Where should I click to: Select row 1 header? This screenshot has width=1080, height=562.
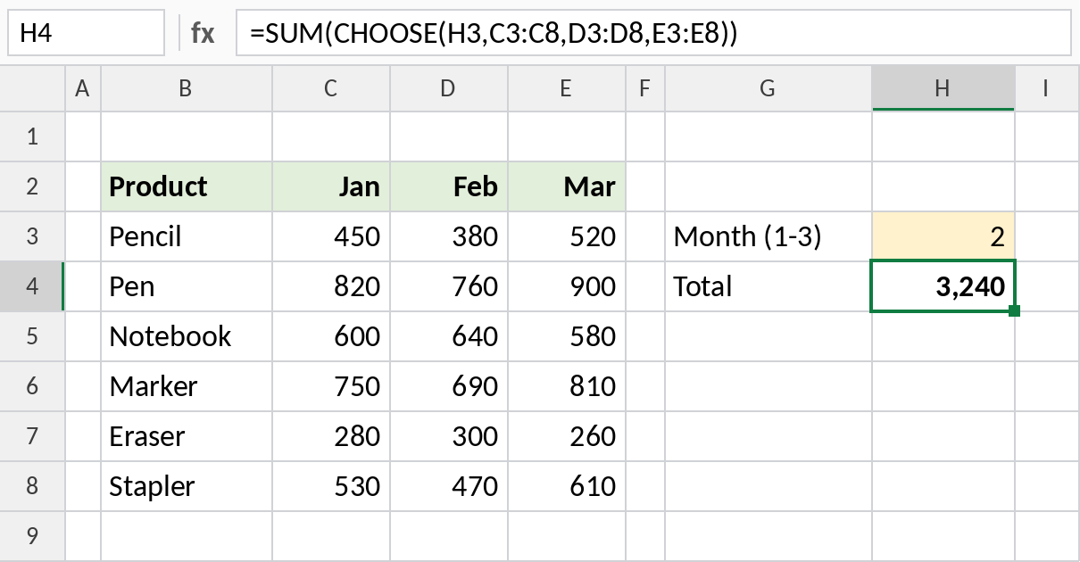point(32,136)
